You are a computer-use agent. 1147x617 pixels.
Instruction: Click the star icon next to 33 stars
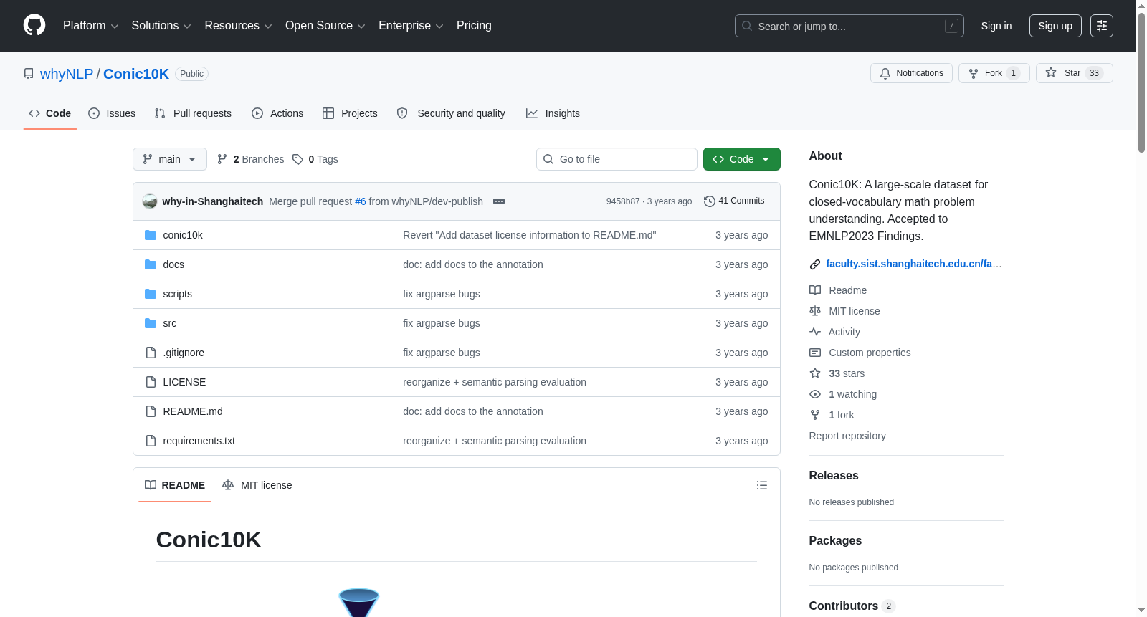click(815, 373)
